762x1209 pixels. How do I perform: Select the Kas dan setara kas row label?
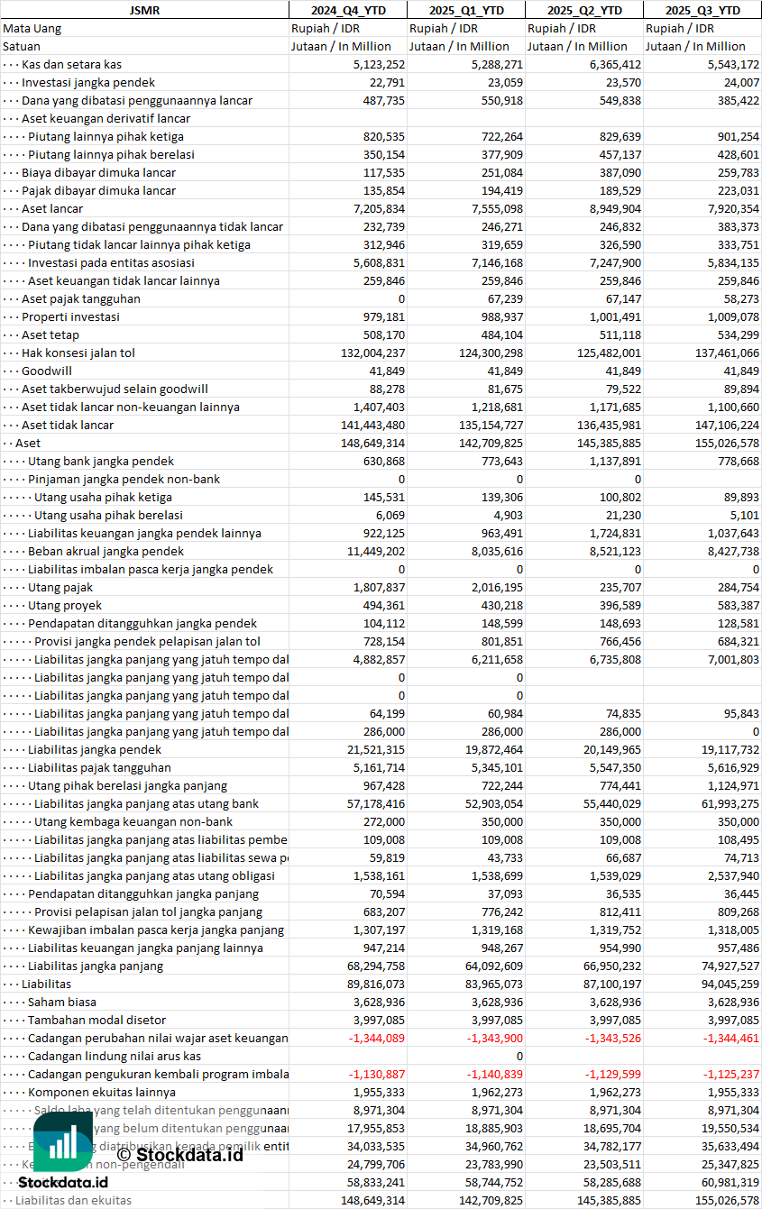tap(72, 64)
